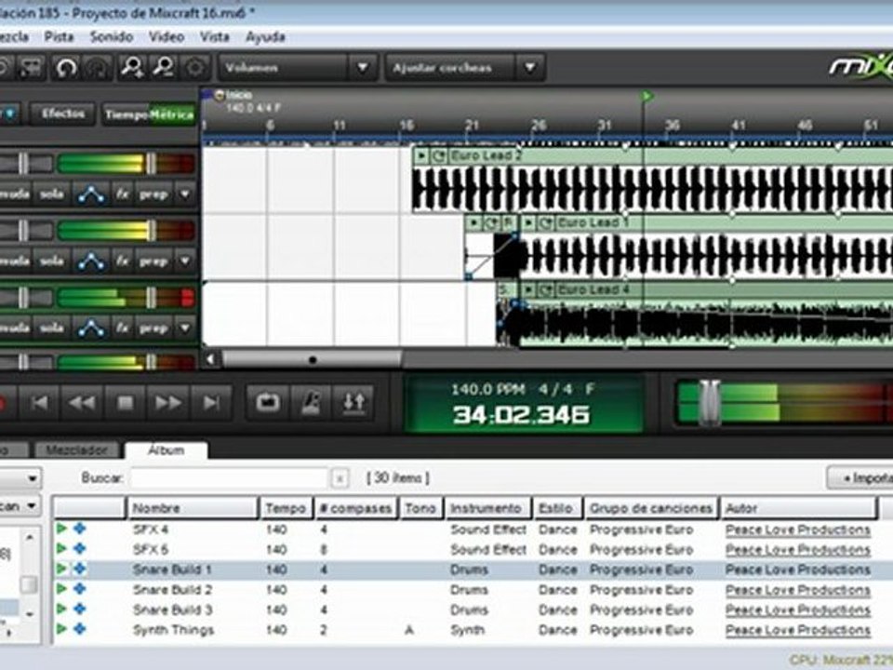The width and height of the screenshot is (893, 670).
Task: Toggle the metronome button
Action: [x=311, y=403]
